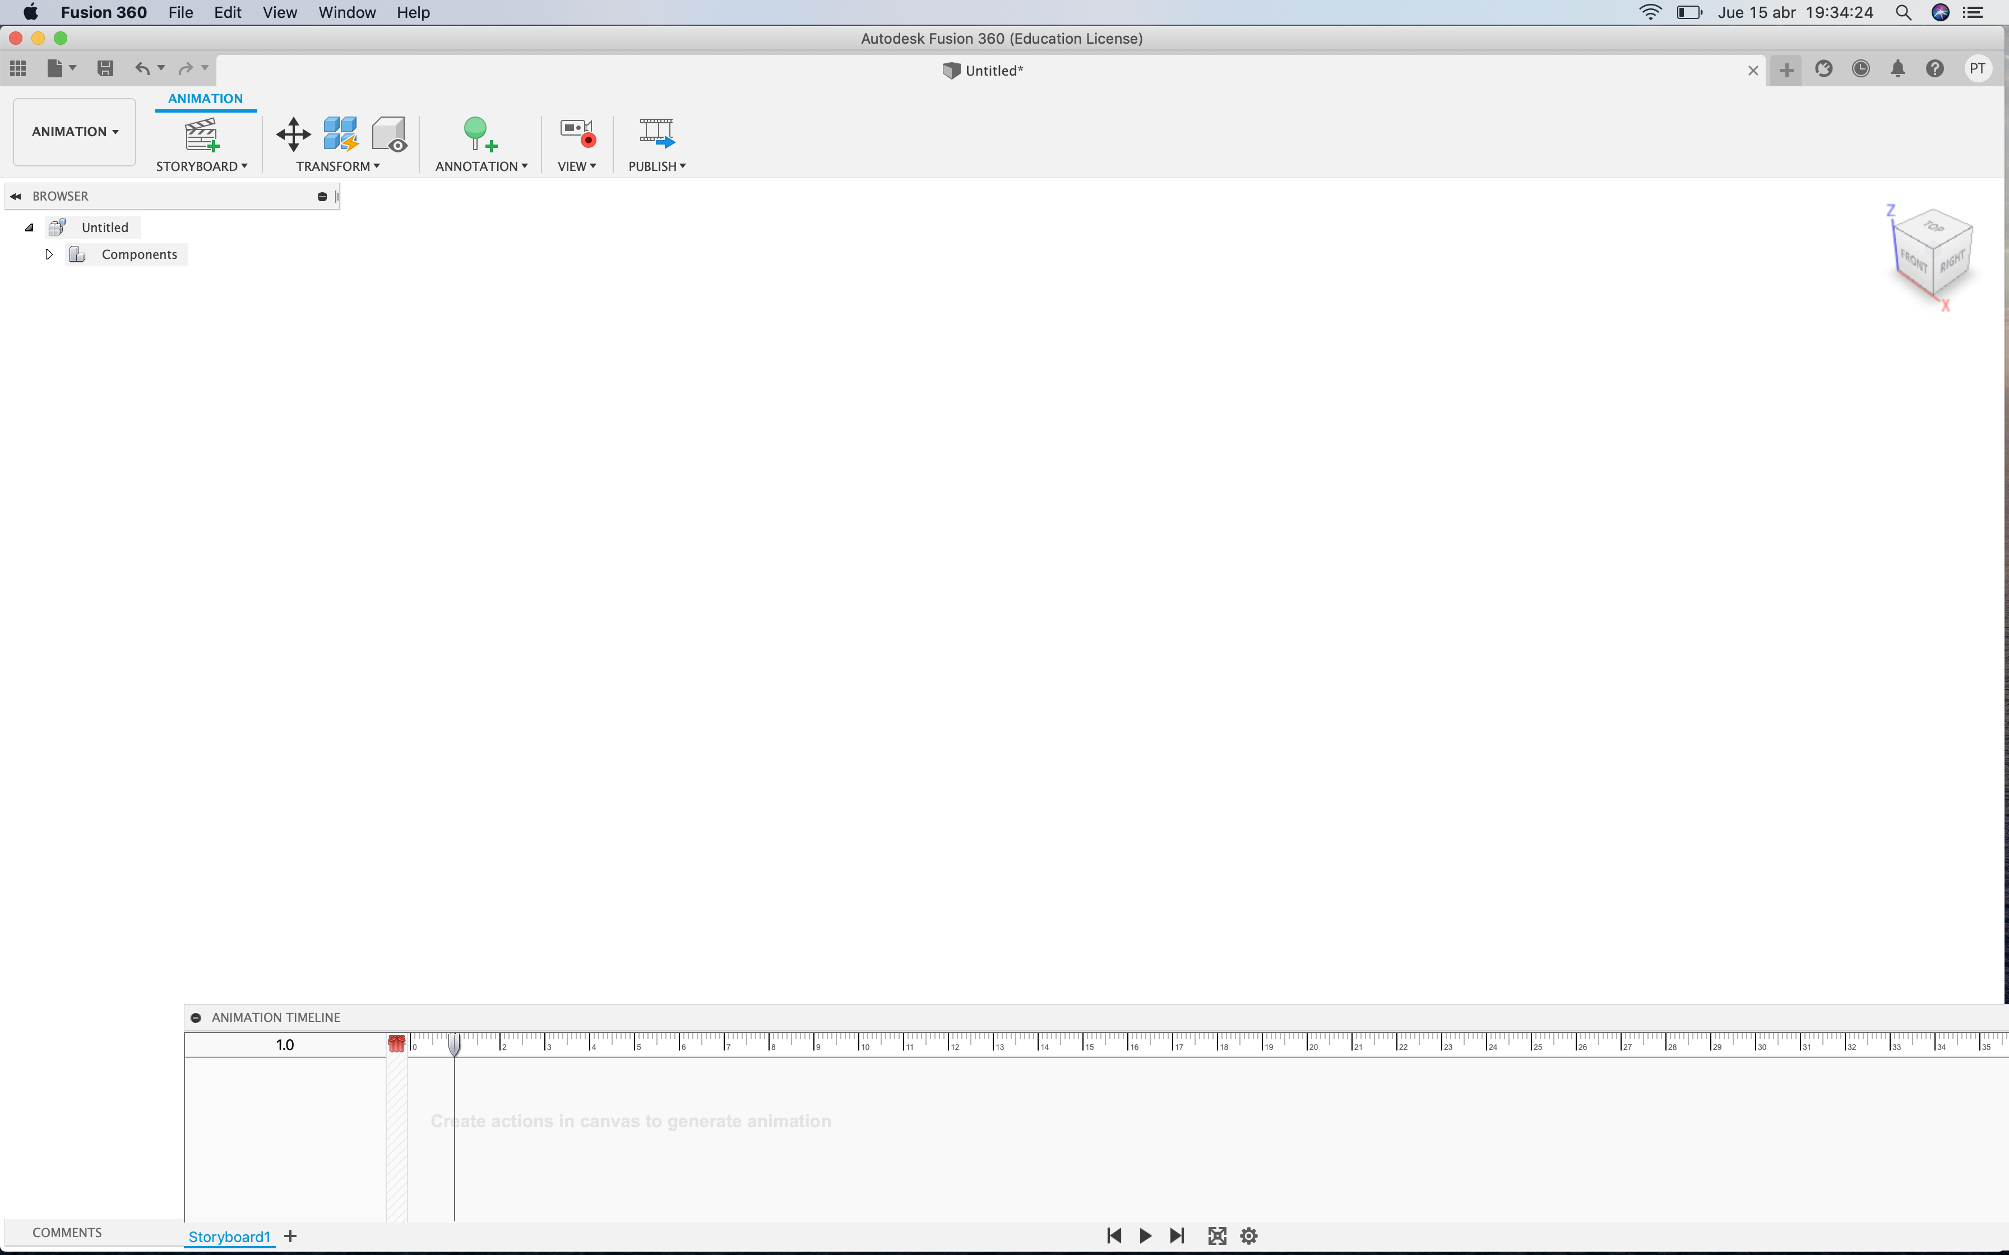Screen dimensions: 2009x1255
Task: Open the Window menu
Action: click(346, 12)
